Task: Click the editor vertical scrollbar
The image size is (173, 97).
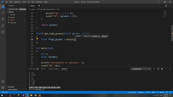Action: point(172,33)
